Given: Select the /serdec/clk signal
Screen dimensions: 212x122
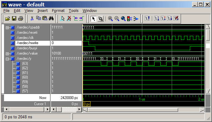Looking at the screenshot, I should tap(25, 38).
